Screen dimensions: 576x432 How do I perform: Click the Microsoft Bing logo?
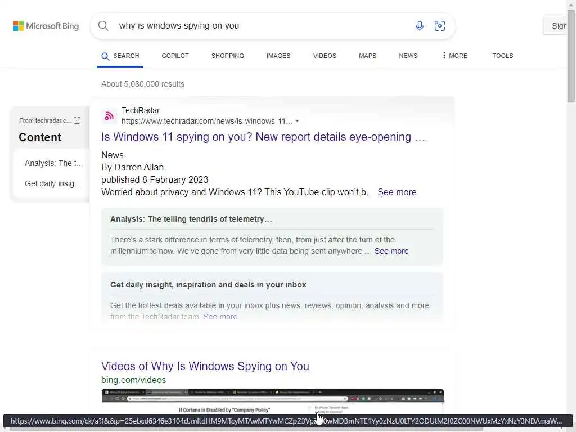[46, 26]
